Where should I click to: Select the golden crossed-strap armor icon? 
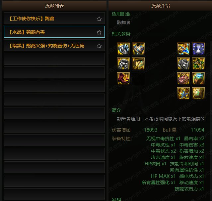click(138, 49)
